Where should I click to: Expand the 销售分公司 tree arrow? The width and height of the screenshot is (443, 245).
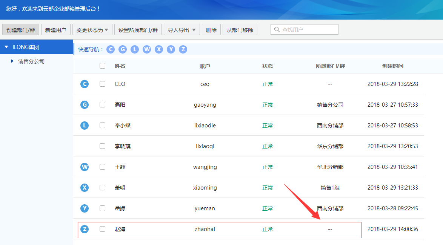[12, 61]
